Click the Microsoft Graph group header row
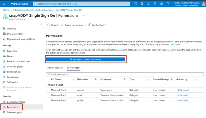Image resolution: width=206 pixels, height=118 pixels. coord(125,85)
